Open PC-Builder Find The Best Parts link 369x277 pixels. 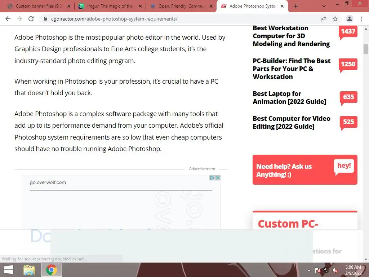point(292,69)
